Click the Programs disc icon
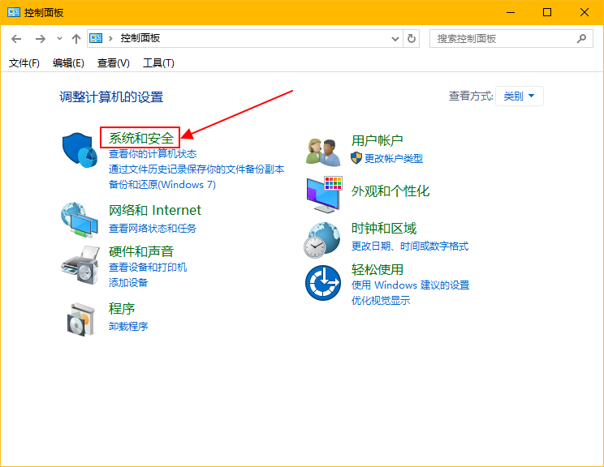Viewport: 604px width, 467px height. 80,319
